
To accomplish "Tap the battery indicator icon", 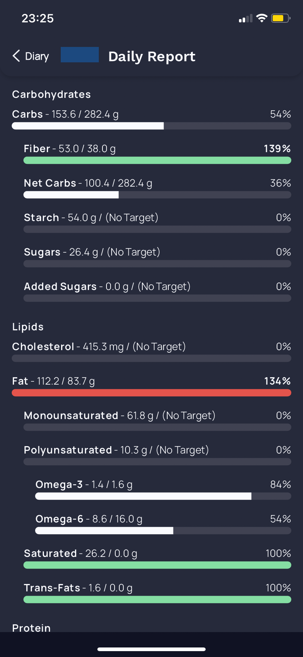I will [x=281, y=18].
